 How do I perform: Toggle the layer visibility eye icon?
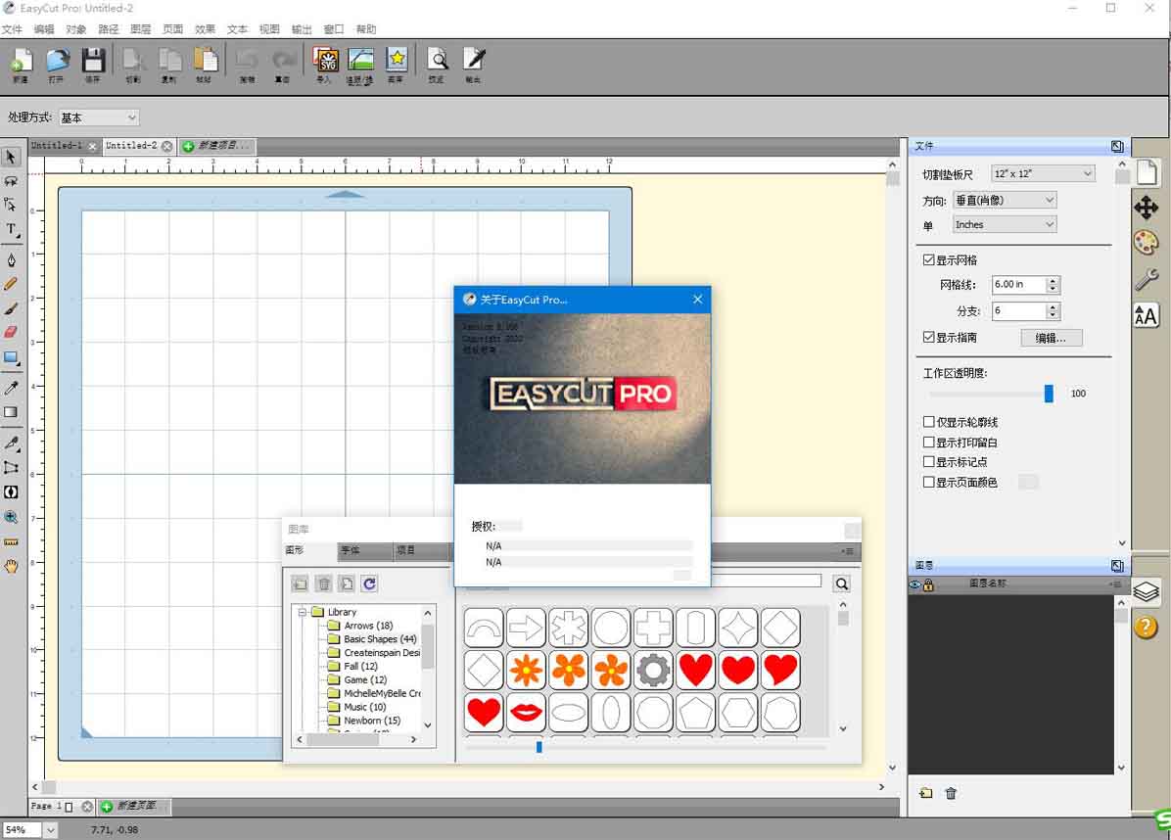[914, 584]
